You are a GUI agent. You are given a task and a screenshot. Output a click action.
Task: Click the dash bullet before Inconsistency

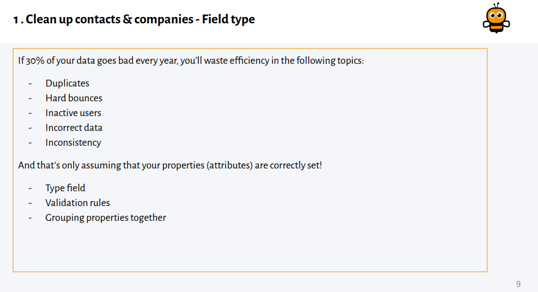coord(30,143)
